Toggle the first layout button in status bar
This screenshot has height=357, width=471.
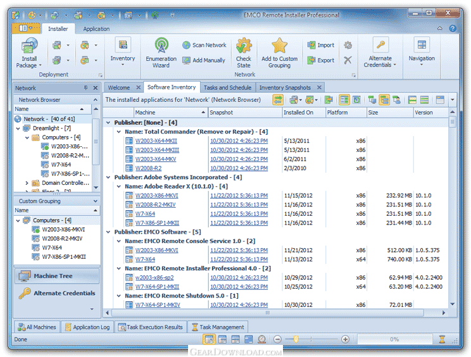pos(210,339)
